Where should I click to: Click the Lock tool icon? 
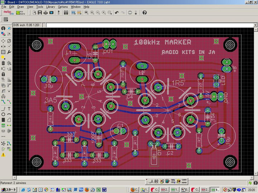tap(3, 74)
